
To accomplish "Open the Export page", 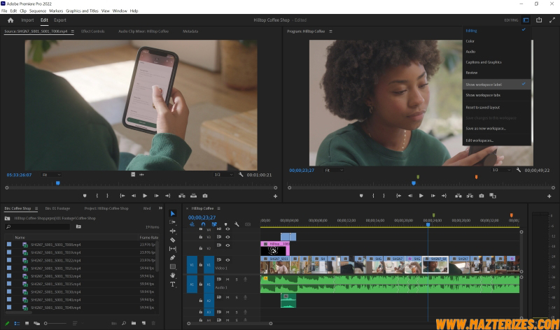I will (60, 20).
